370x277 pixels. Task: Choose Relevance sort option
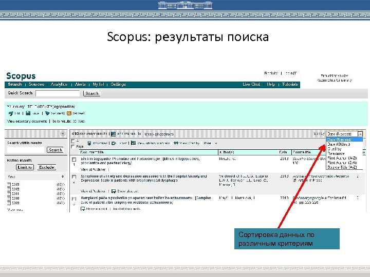[344, 153]
